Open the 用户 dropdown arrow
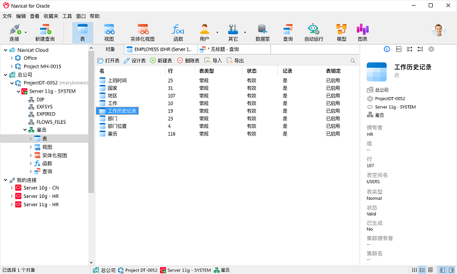This screenshot has width=457, height=274. pyautogui.click(x=217, y=32)
